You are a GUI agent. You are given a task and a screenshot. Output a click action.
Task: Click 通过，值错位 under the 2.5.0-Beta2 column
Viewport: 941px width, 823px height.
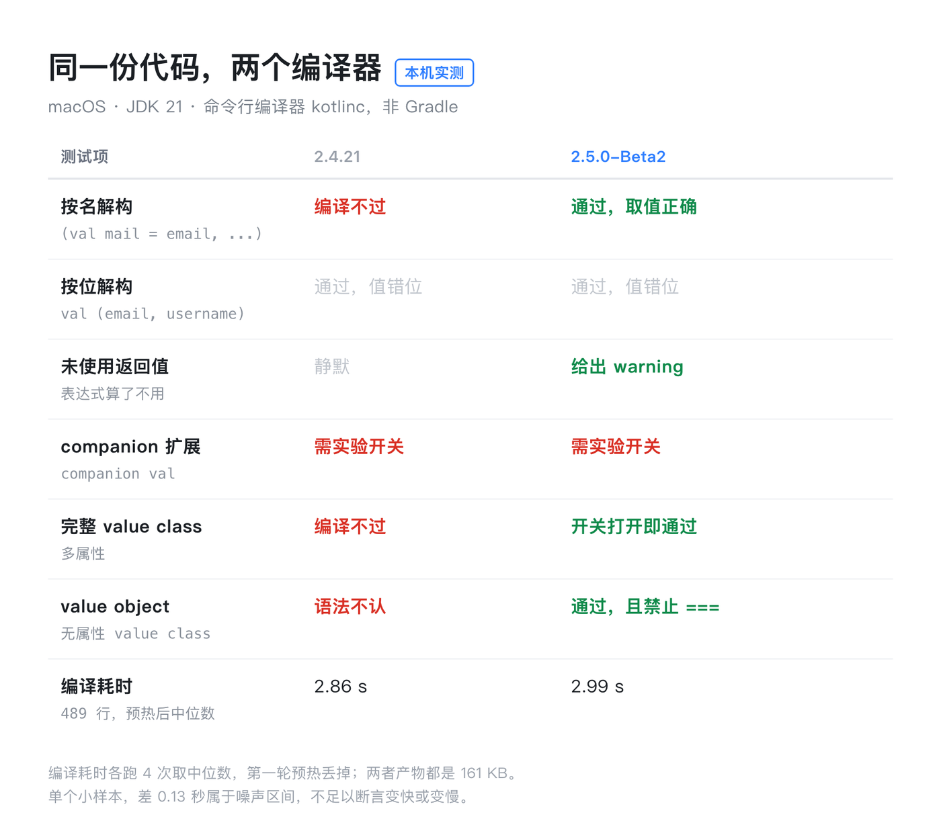(625, 287)
